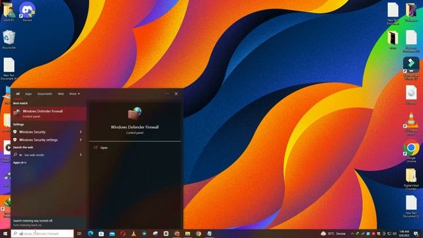423x238 pixels.
Task: Select the Discord desktop shortcut
Action: [27, 12]
